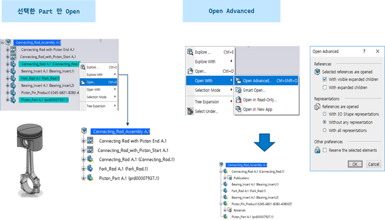
Task: Check Reserve the selected elements
Action: (x=324, y=150)
